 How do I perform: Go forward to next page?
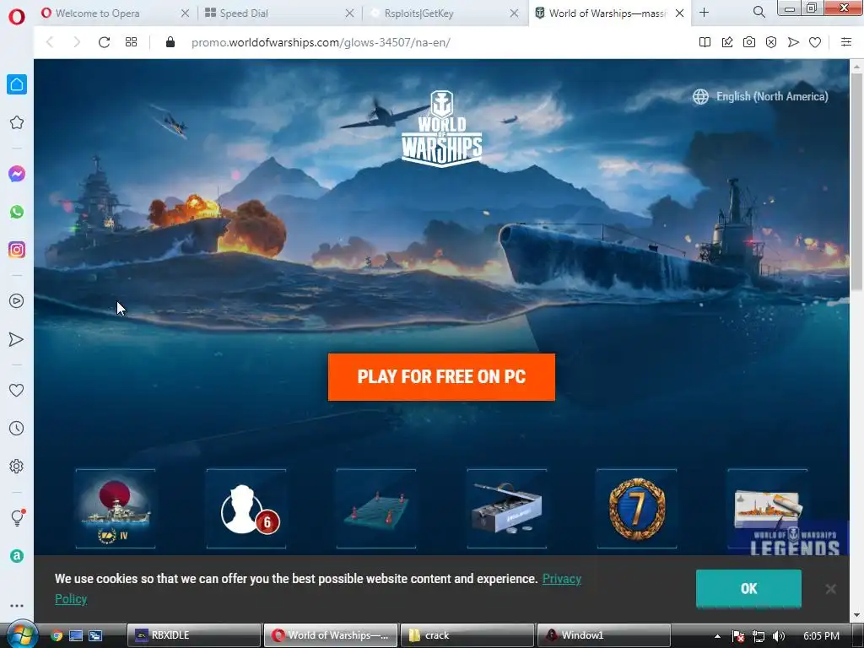(x=77, y=42)
